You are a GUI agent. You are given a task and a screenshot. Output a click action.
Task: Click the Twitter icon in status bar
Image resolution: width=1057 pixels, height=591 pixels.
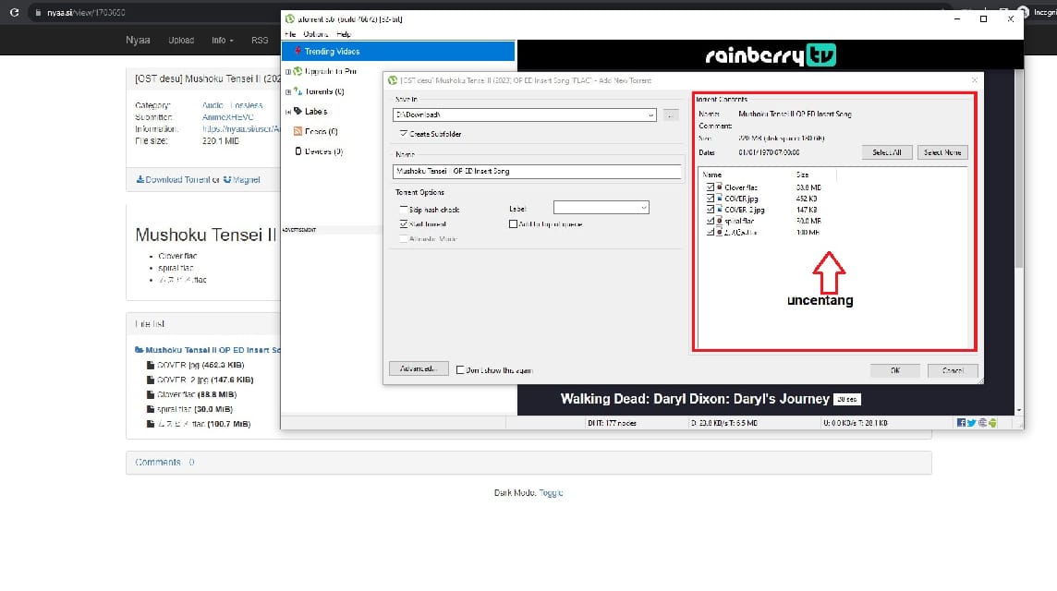(x=971, y=423)
